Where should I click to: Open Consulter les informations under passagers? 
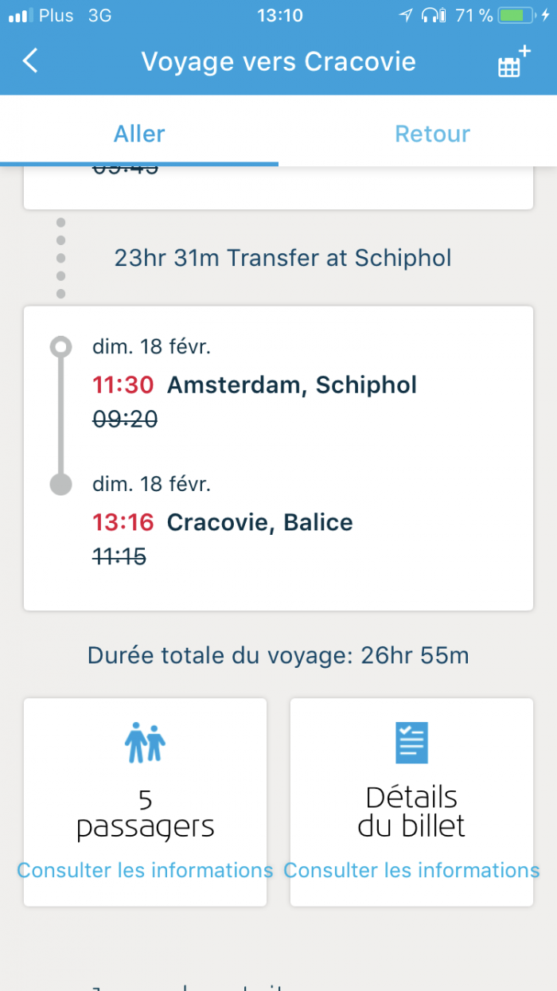click(x=145, y=870)
